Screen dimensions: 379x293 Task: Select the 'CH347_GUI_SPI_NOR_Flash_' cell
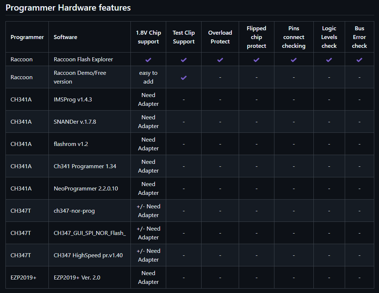90,233
